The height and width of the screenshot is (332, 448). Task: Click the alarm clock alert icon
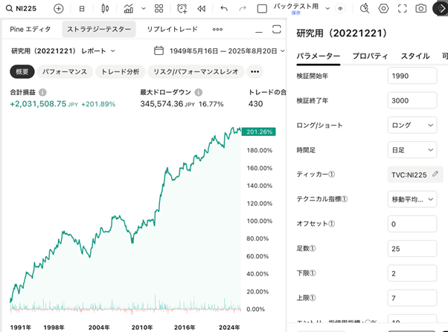(182, 9)
